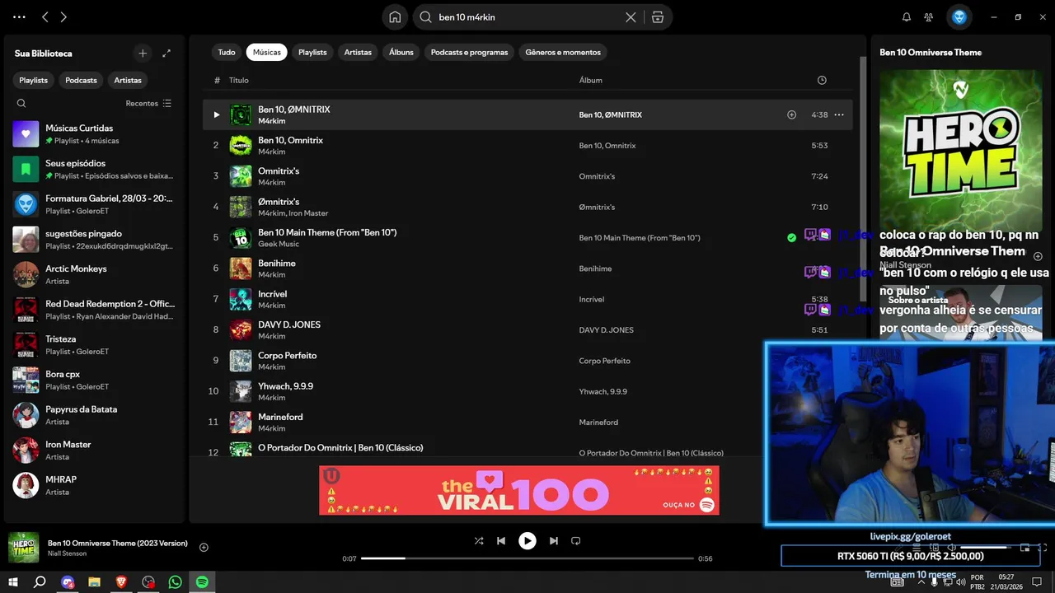The image size is (1055, 593).
Task: Create a new playlist with the plus icon
Action: click(x=143, y=53)
